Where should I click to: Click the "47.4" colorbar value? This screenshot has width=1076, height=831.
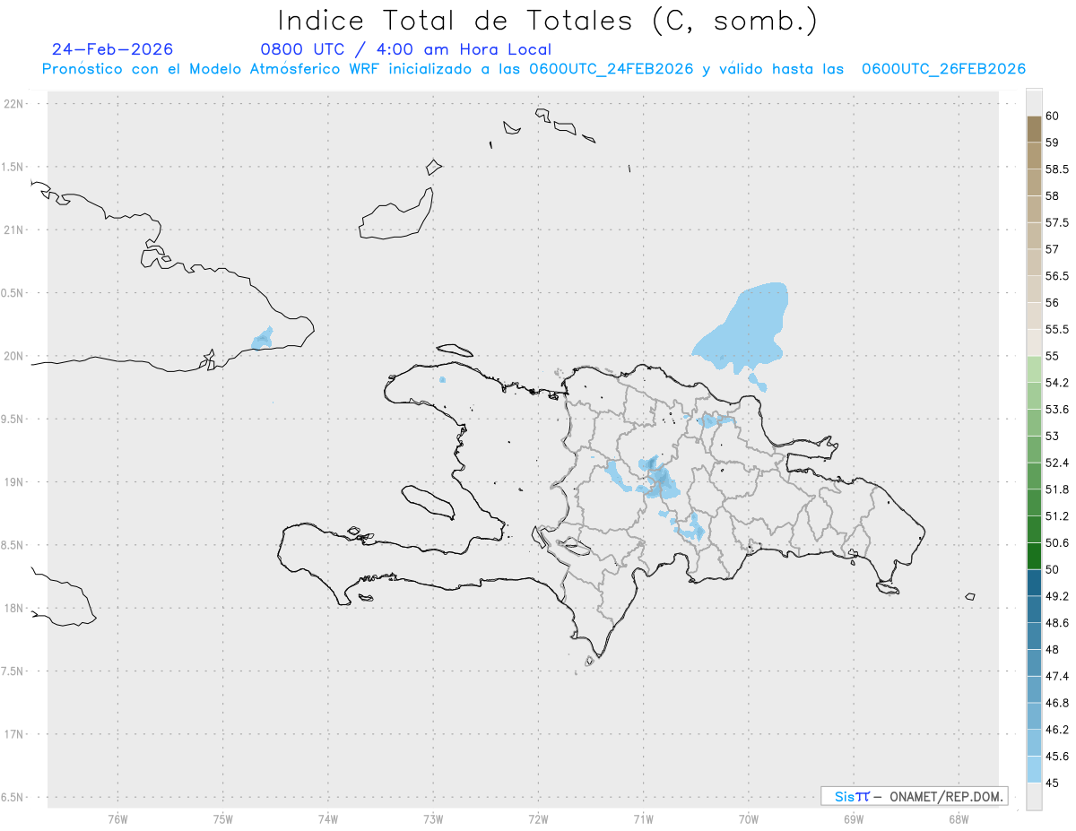pyautogui.click(x=1057, y=676)
